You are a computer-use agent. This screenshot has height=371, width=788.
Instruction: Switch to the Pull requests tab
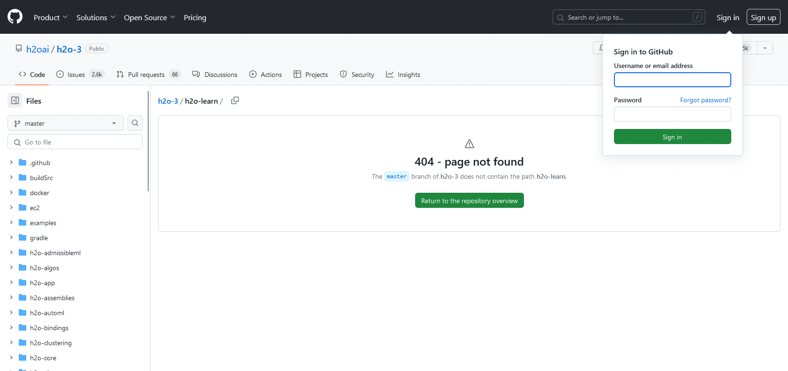(149, 74)
